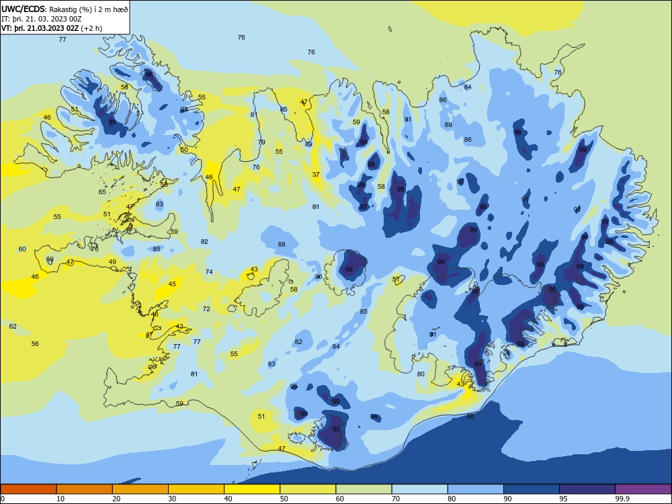672x504 pixels.
Task: Click the navy-purple 95–99.9 legend swatch
Action: tap(587, 489)
